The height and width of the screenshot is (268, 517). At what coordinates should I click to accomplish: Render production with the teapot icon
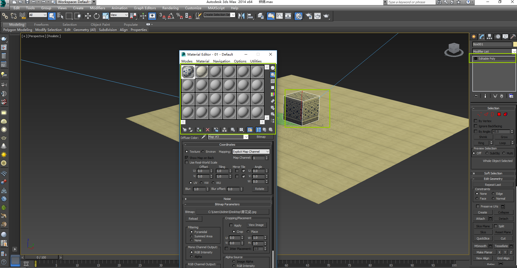(326, 16)
